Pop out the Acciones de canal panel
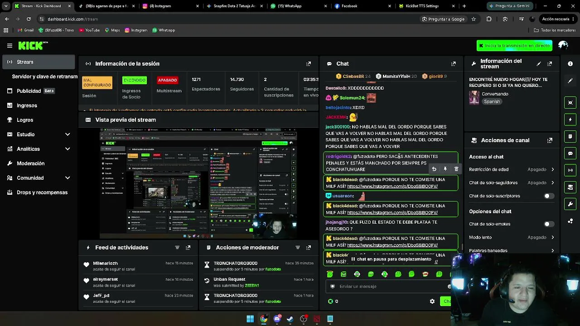The height and width of the screenshot is (326, 580). [x=550, y=140]
